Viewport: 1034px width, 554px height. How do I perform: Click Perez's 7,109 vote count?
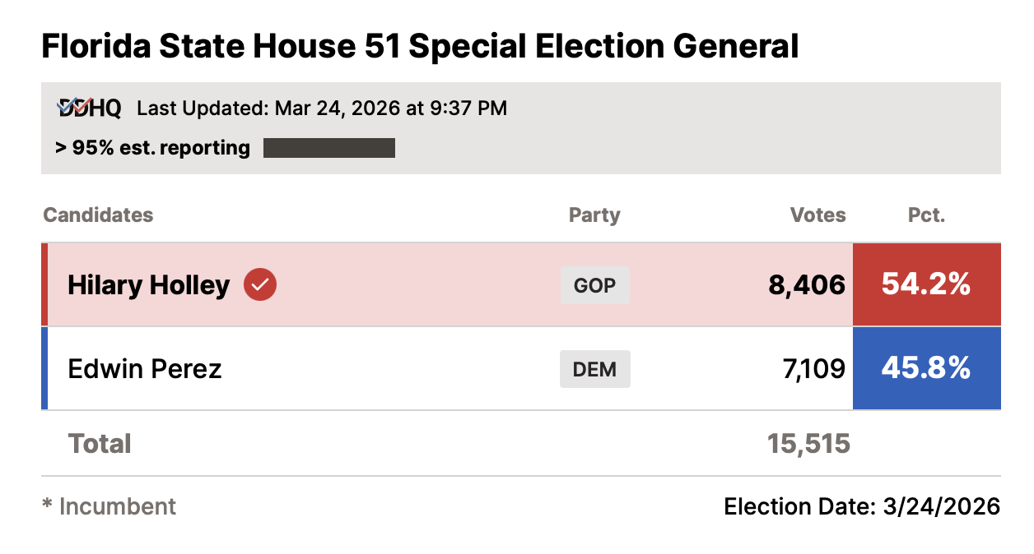pyautogui.click(x=813, y=369)
